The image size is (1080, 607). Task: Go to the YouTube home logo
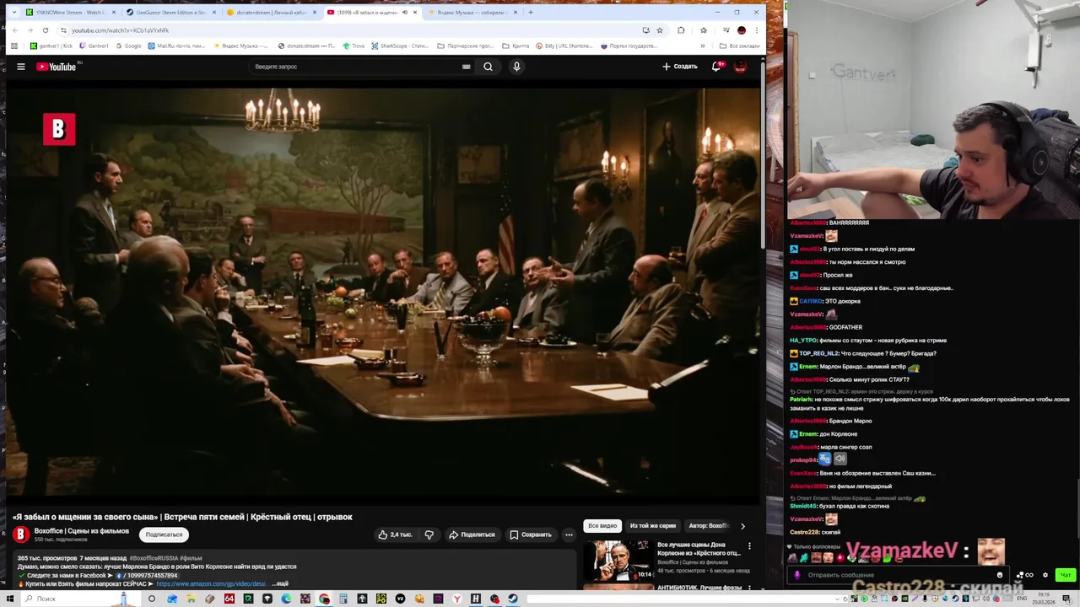click(x=57, y=67)
